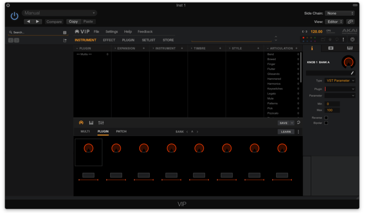Enable the Reverse checkbox
This screenshot has height=213, width=370.
(x=326, y=118)
